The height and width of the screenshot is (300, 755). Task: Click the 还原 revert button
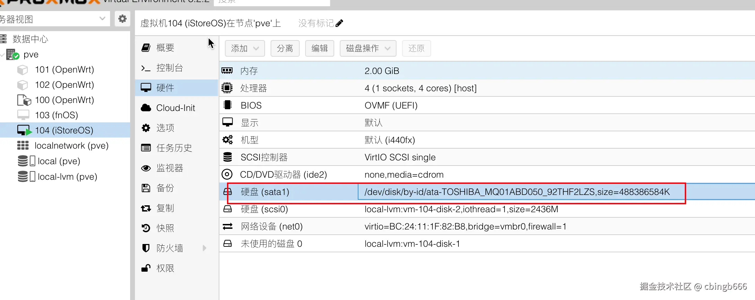pyautogui.click(x=417, y=48)
